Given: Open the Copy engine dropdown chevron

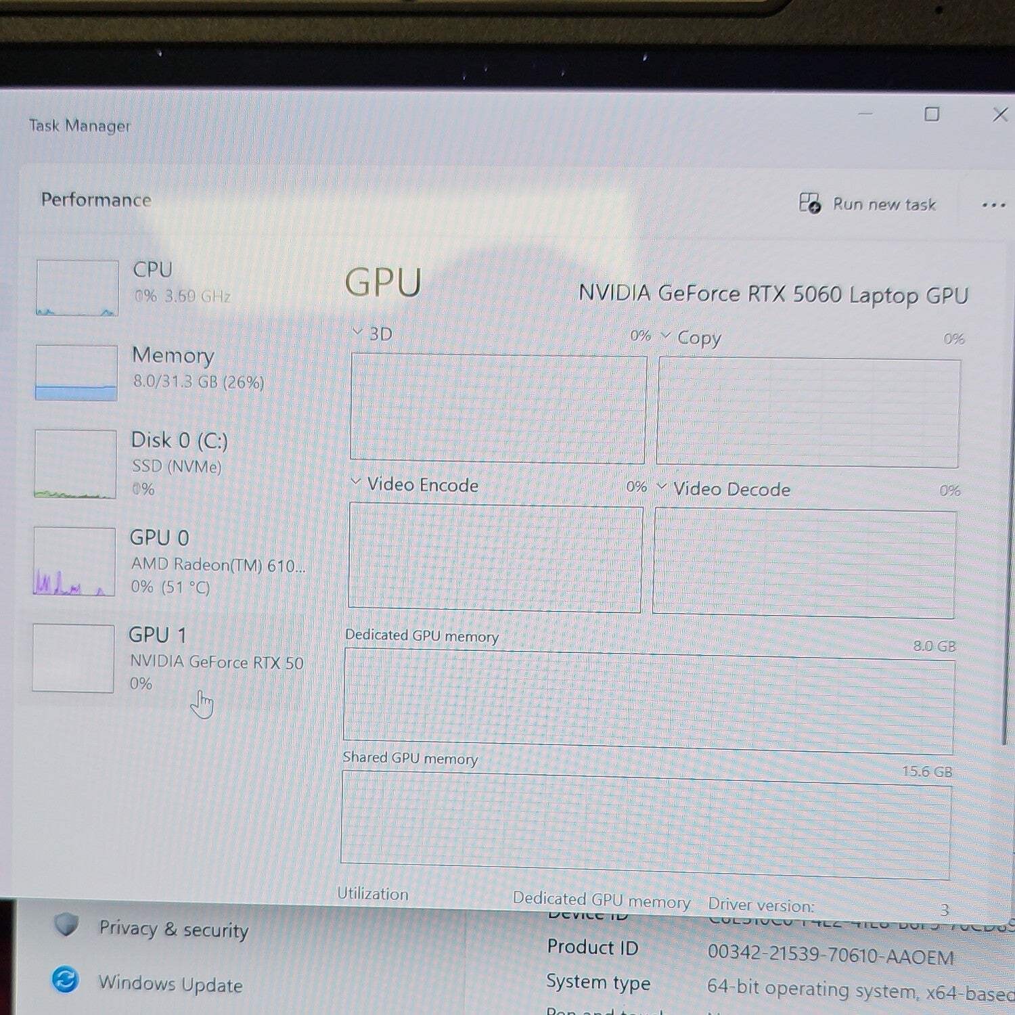Looking at the screenshot, I should click(665, 336).
